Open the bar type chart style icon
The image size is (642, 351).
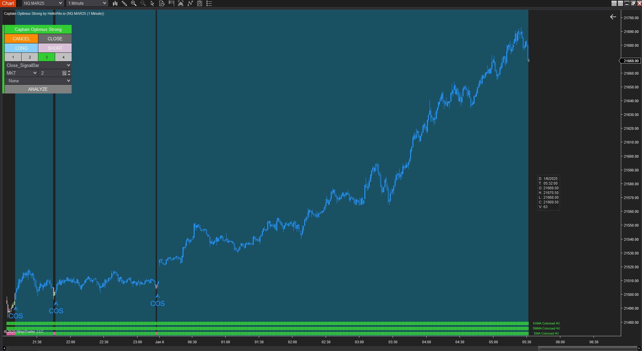tap(115, 3)
